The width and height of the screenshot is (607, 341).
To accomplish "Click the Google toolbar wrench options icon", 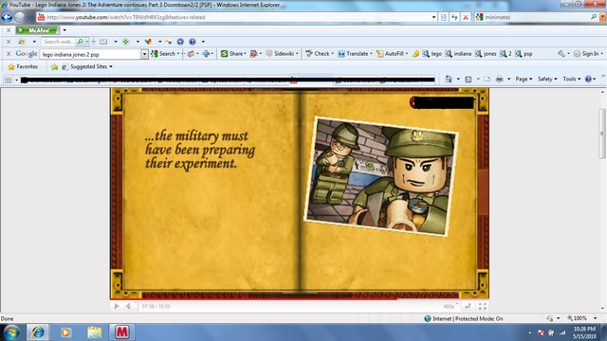I will pyautogui.click(x=561, y=54).
